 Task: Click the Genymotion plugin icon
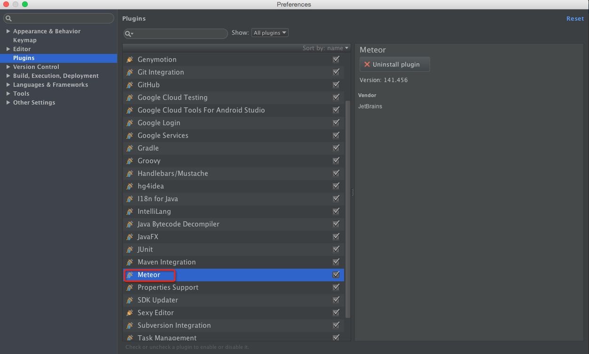click(x=130, y=60)
